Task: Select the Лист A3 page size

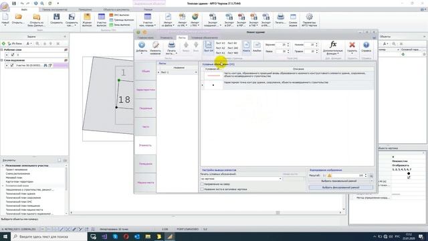Action: click(x=220, y=43)
